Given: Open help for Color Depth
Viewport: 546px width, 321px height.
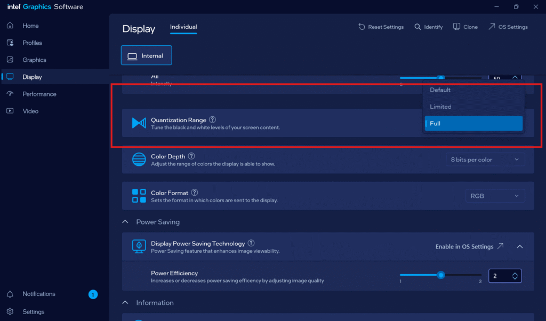Looking at the screenshot, I should coord(191,156).
